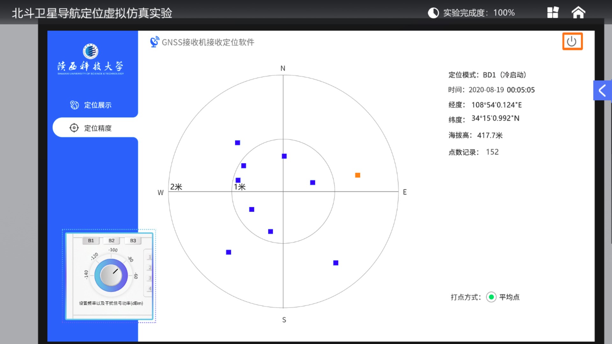Adjust the signal power dial knob
612x344 pixels.
pos(111,275)
